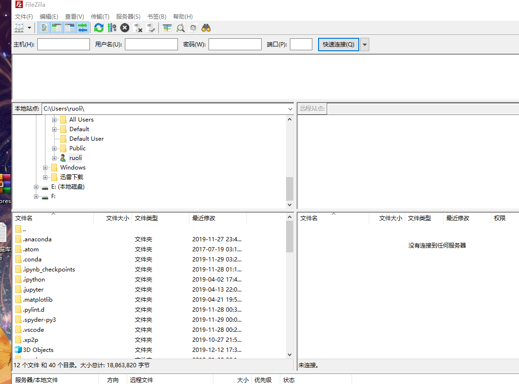Open quick connect history dropdown
Image resolution: width=519 pixels, height=384 pixels.
[365, 45]
